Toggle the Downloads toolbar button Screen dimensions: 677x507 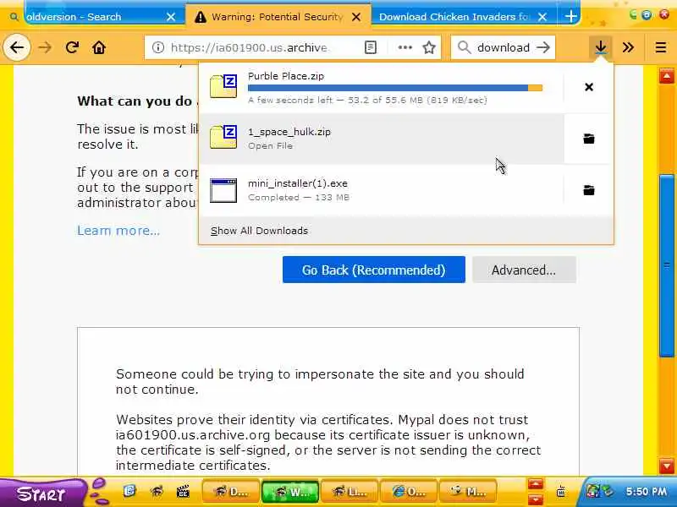point(600,47)
